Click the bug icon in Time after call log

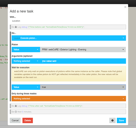[x=16, y=106]
